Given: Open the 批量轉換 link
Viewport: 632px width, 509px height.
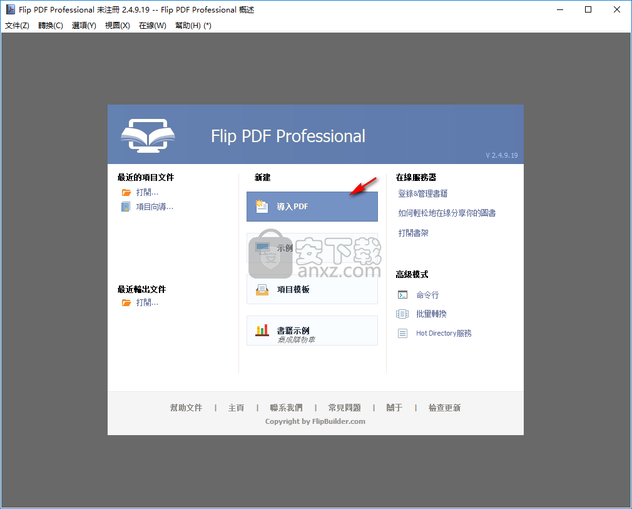Looking at the screenshot, I should coord(431,314).
